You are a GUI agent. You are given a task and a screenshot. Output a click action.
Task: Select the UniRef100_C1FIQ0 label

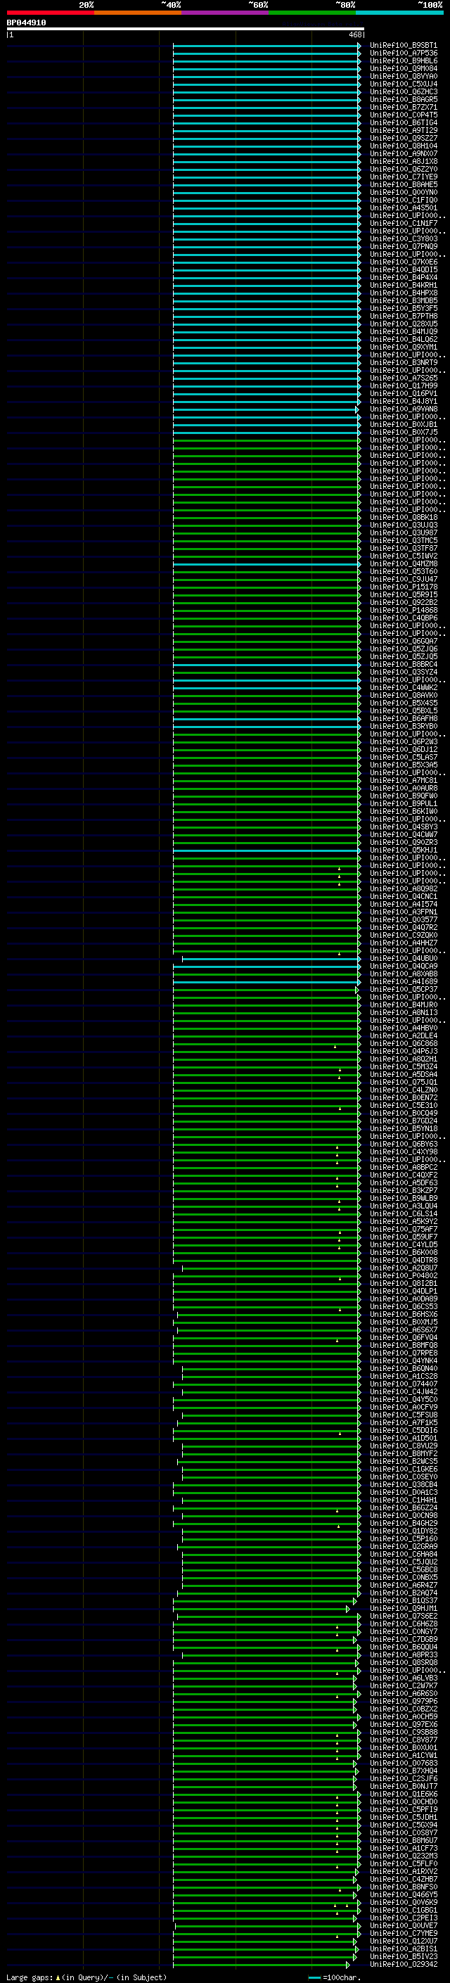coord(403,200)
